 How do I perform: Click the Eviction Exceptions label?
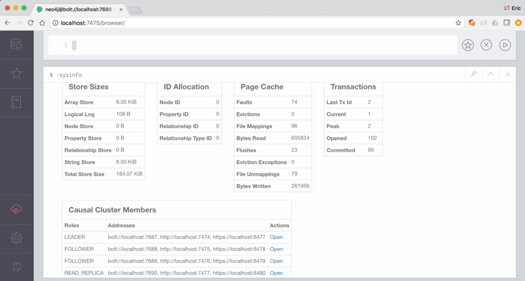tap(261, 162)
